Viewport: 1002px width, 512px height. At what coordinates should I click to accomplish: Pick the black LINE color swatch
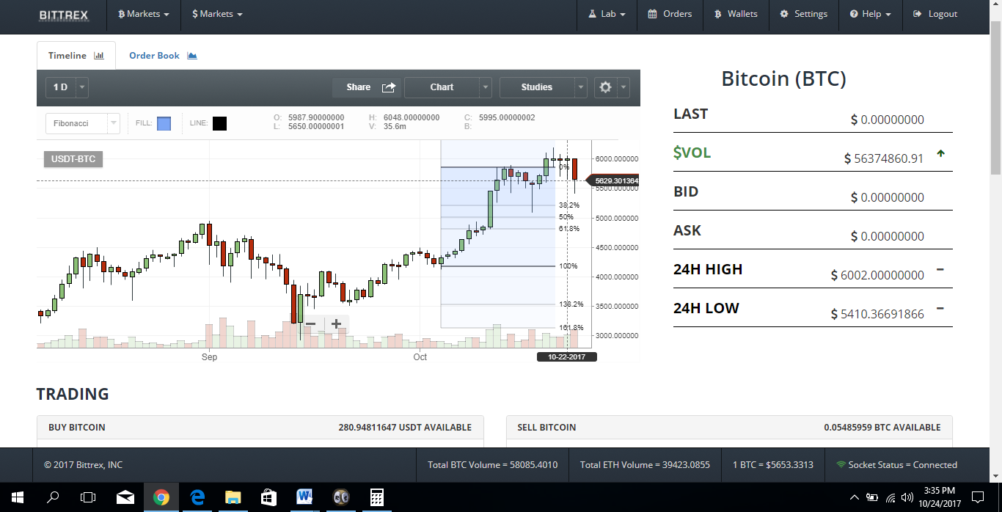click(x=219, y=123)
